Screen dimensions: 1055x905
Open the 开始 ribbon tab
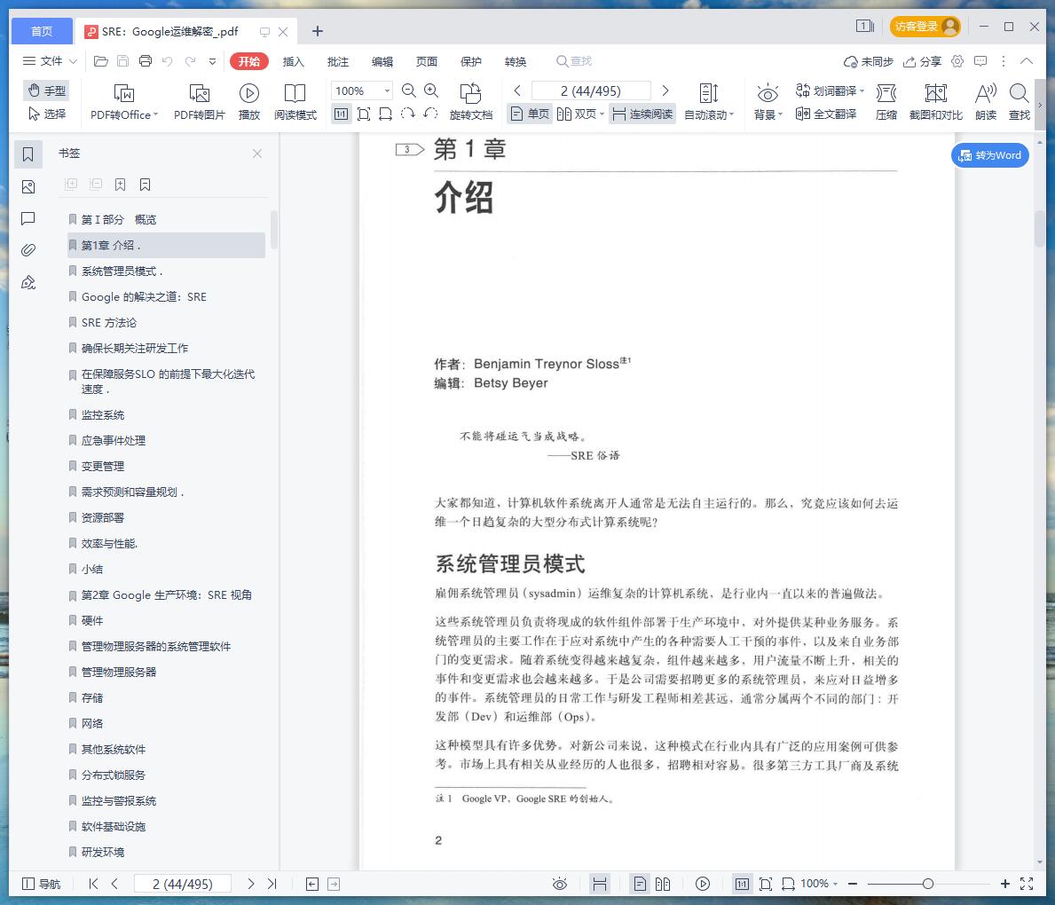click(249, 61)
